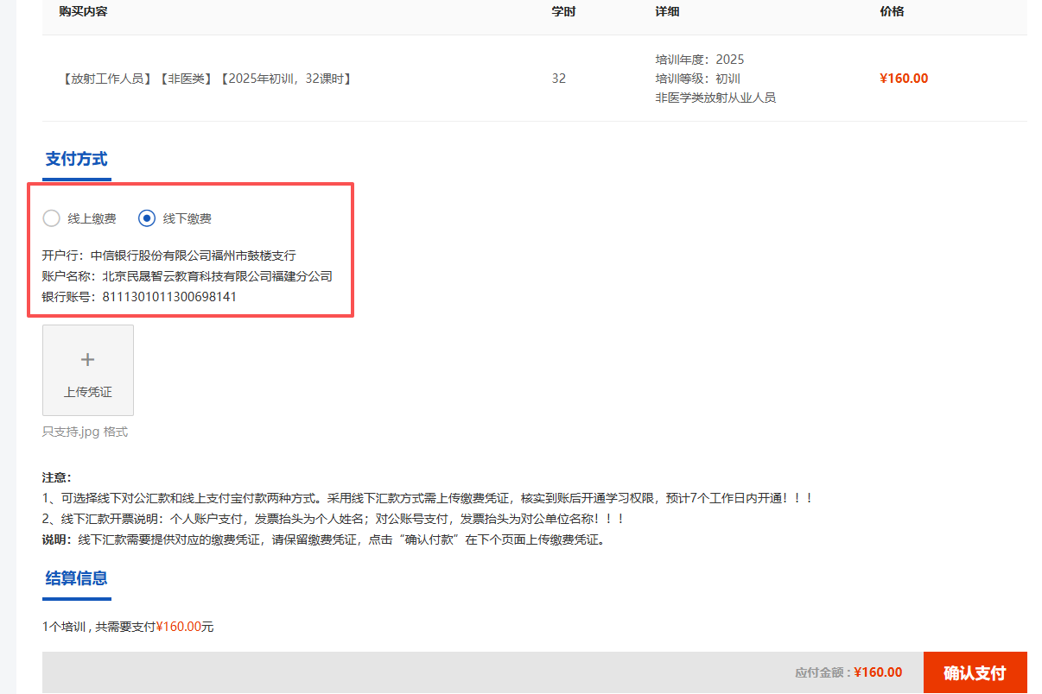Click the 购买内容 column header
Image resolution: width=1042 pixels, height=694 pixels.
[83, 12]
